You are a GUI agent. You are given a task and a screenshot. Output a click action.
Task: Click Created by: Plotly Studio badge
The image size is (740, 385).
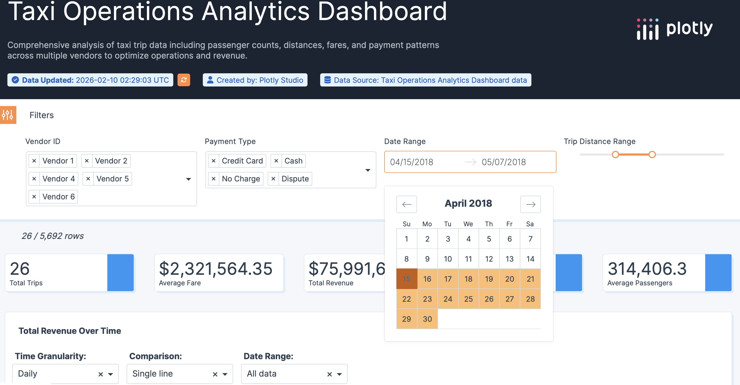tap(255, 80)
